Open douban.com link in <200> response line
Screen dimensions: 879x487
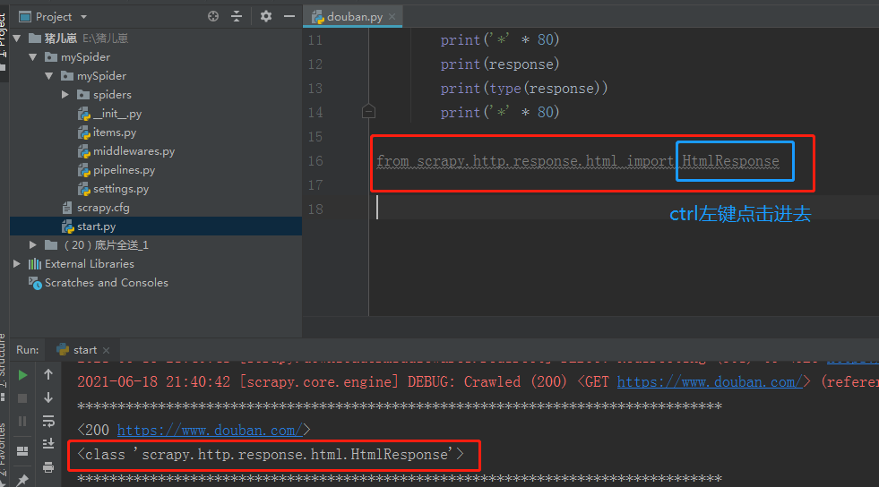tap(210, 431)
